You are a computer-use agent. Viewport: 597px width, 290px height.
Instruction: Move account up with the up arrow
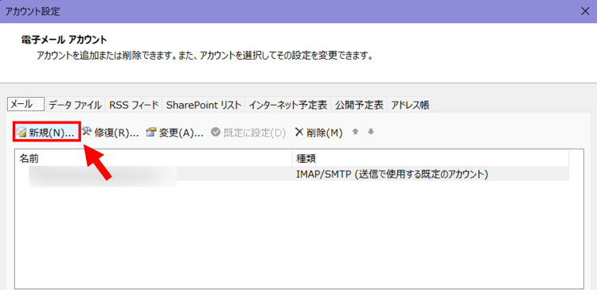click(356, 132)
